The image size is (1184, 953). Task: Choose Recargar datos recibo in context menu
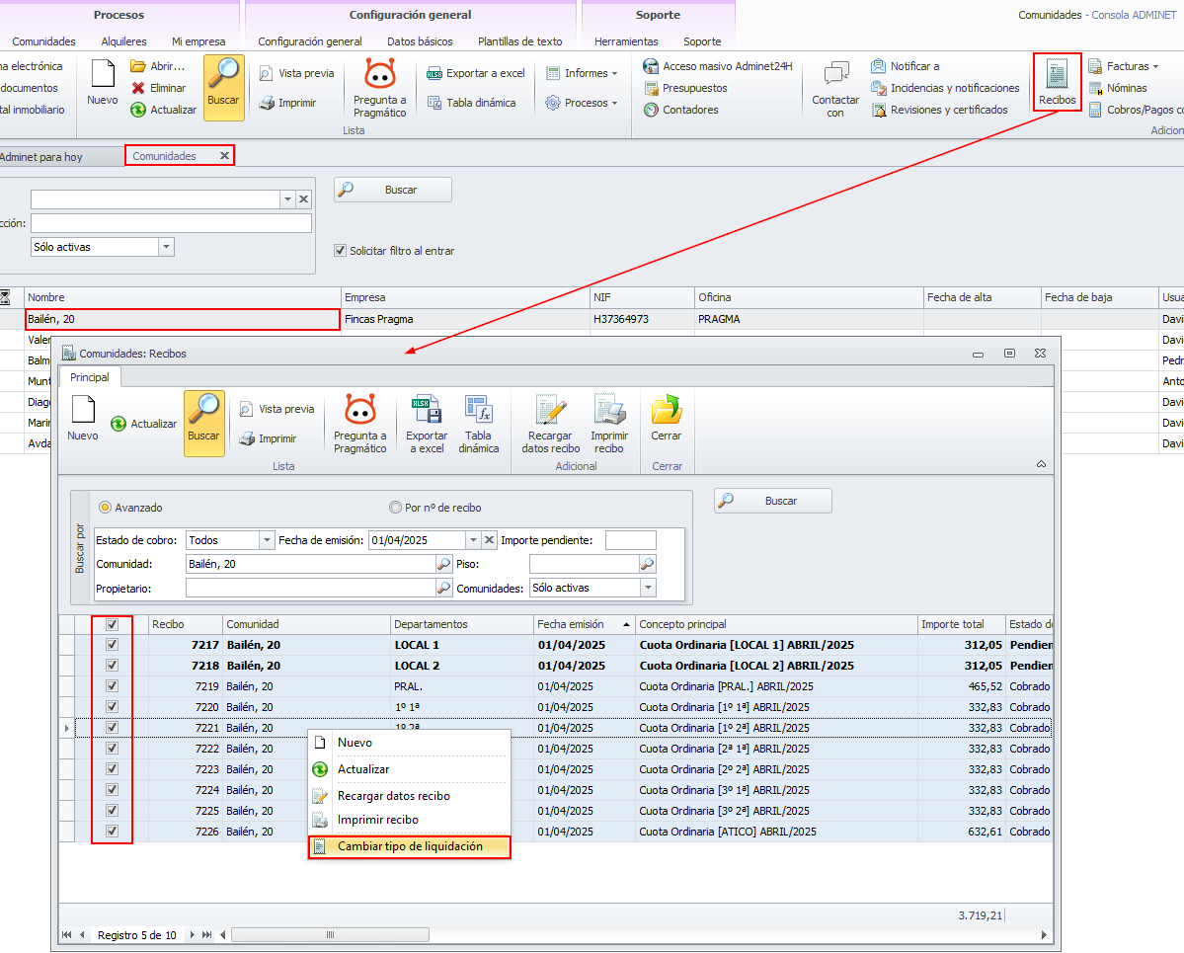[409, 796]
